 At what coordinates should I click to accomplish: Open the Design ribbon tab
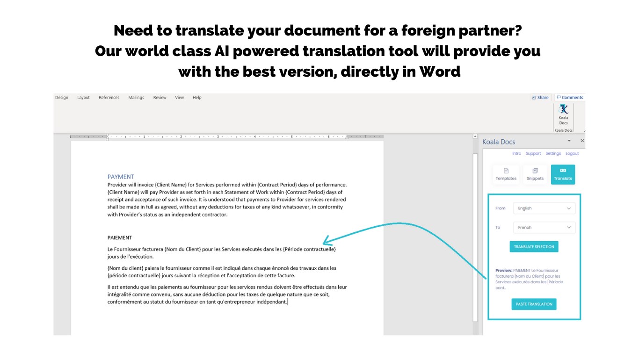[62, 98]
